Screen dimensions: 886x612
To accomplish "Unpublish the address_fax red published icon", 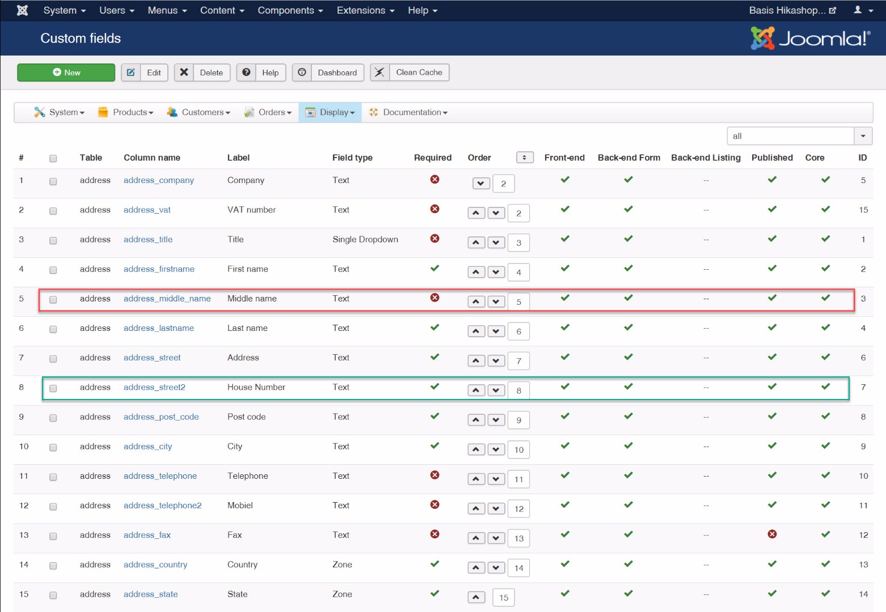I will 772,534.
